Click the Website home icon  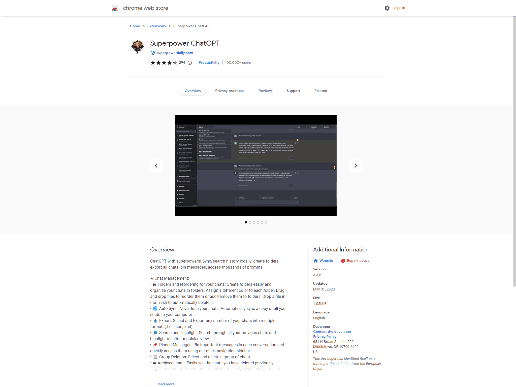click(x=316, y=261)
